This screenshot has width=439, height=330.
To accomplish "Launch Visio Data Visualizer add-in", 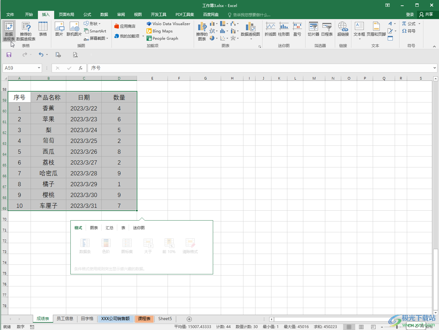I will tap(168, 24).
